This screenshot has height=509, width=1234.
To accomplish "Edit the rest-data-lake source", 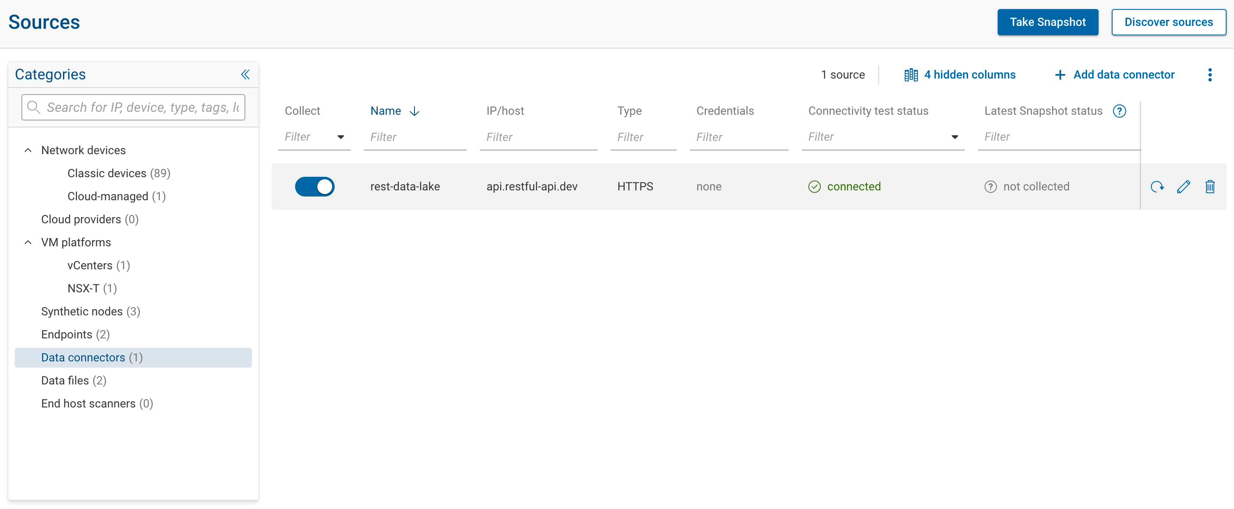I will pyautogui.click(x=1183, y=187).
